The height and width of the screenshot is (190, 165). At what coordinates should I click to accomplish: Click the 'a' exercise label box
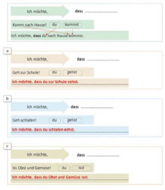[7, 51]
